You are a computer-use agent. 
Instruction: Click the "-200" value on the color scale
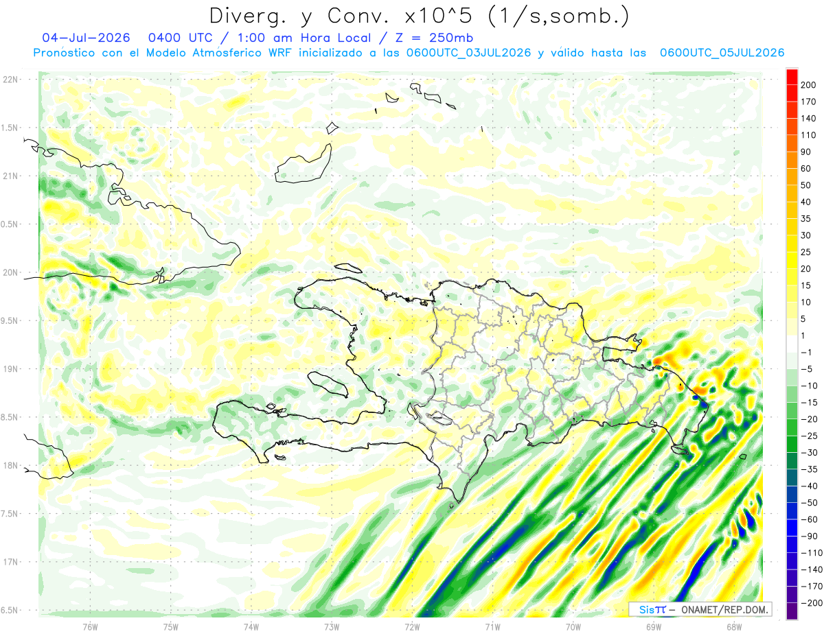point(811,603)
